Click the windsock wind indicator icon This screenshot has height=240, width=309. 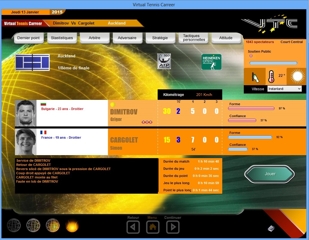pyautogui.click(x=254, y=77)
